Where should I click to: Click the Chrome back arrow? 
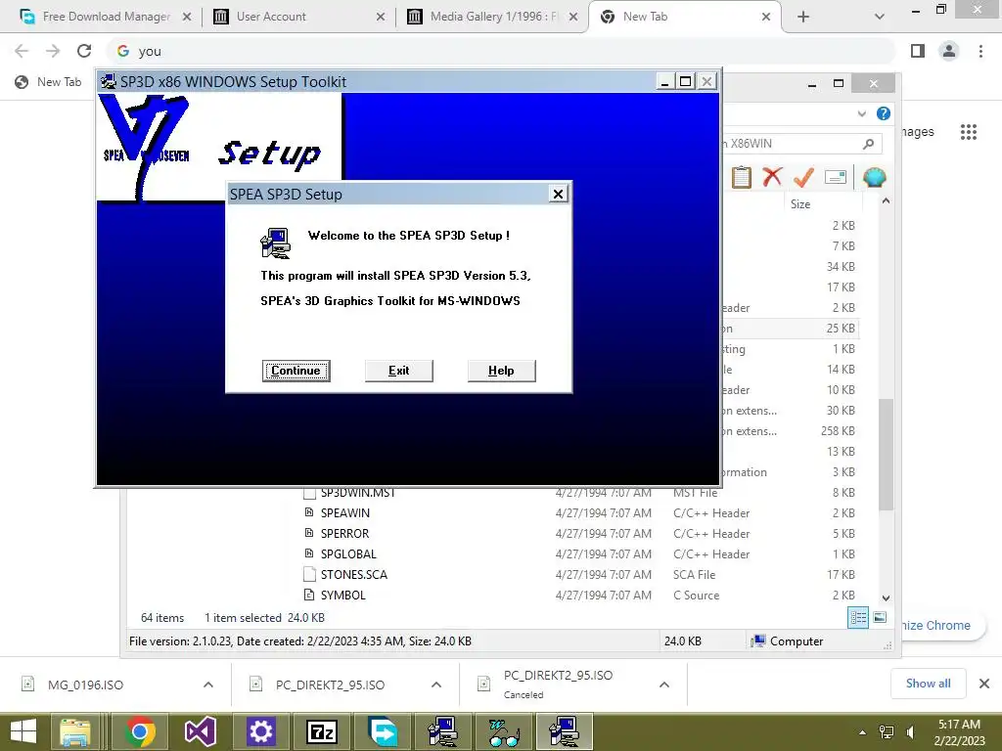(x=22, y=51)
